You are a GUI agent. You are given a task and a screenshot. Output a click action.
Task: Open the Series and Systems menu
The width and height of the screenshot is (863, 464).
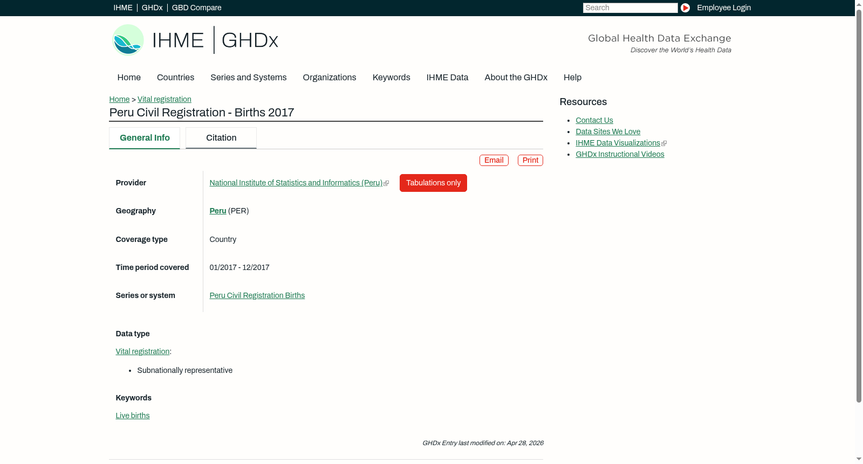249,78
